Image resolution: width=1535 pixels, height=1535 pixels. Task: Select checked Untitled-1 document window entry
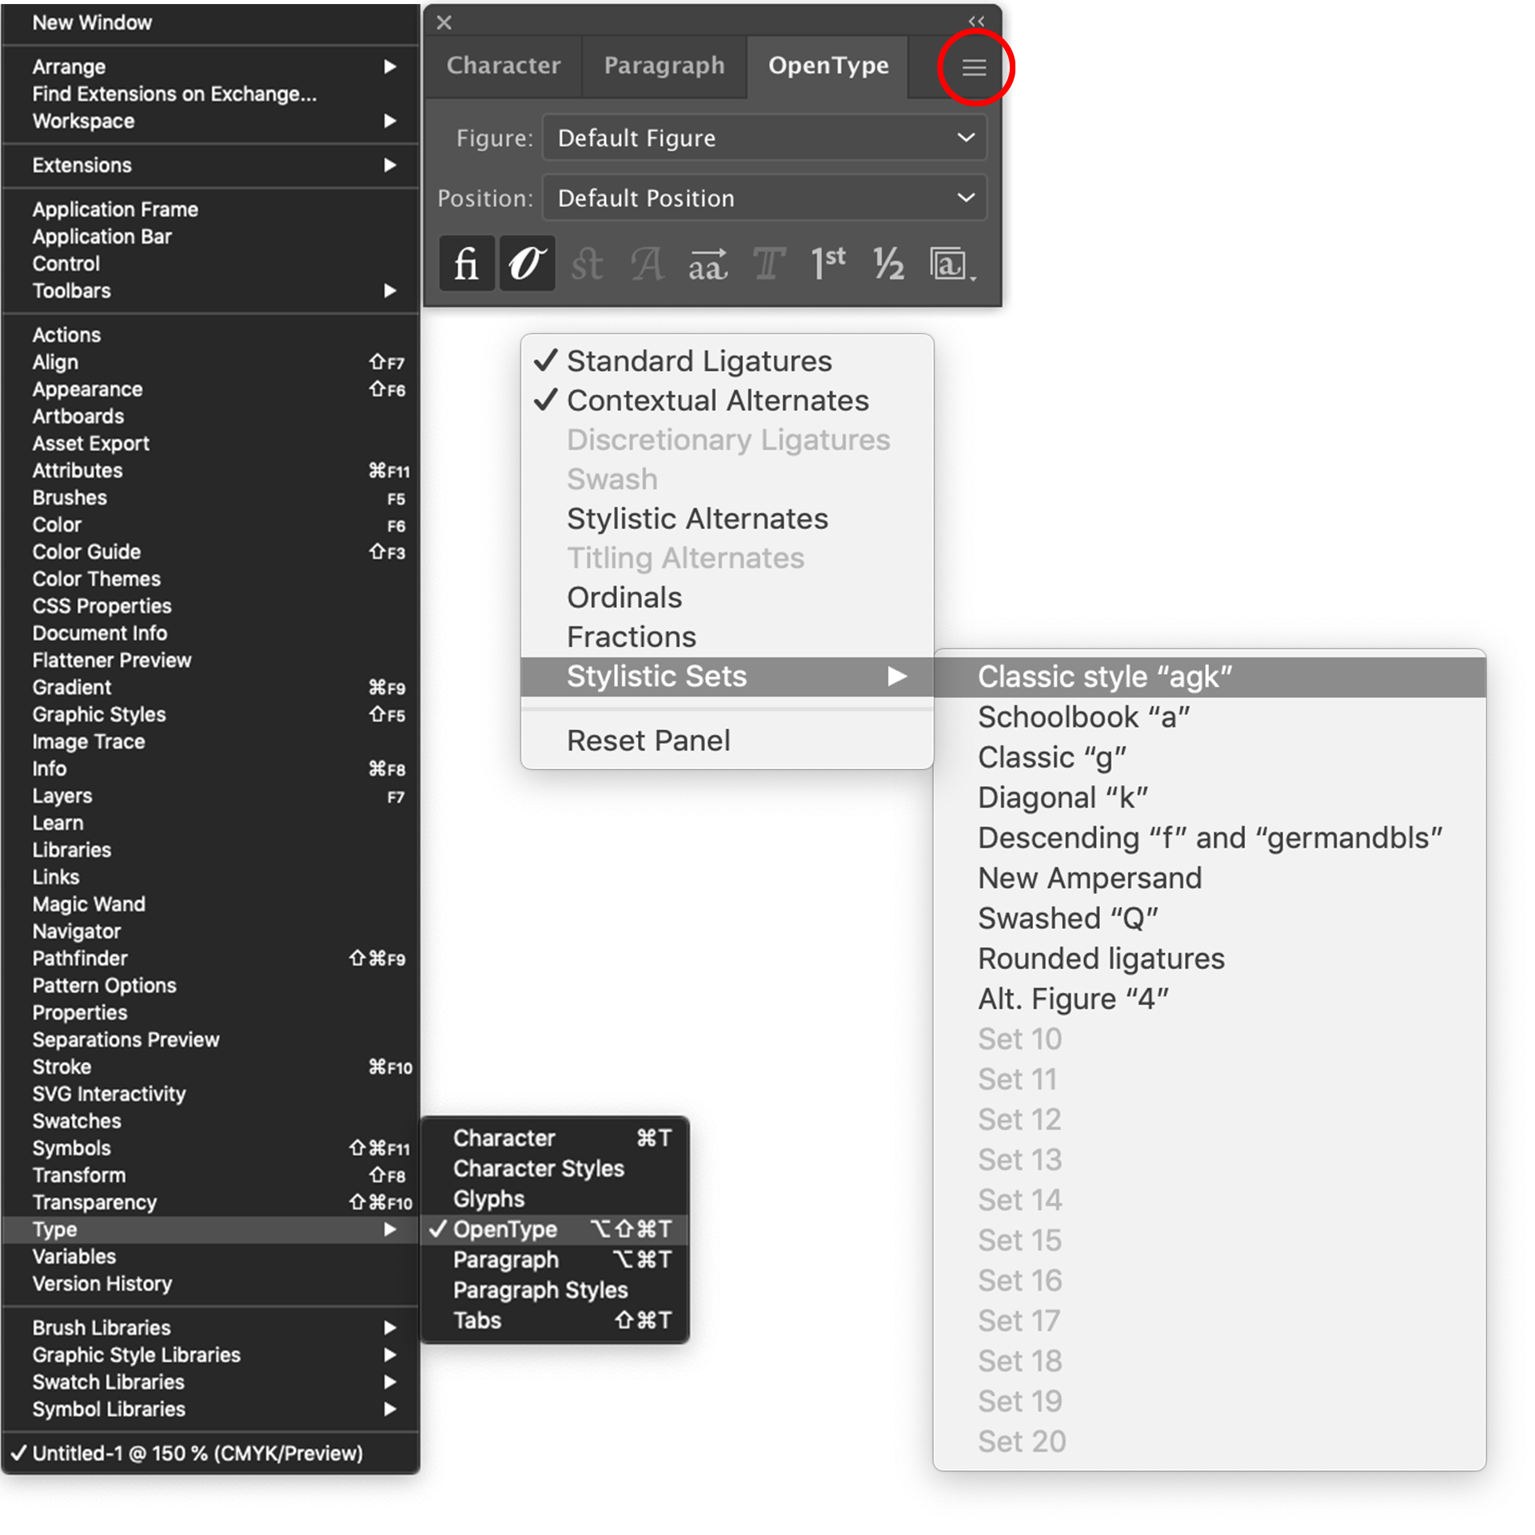pyautogui.click(x=210, y=1453)
